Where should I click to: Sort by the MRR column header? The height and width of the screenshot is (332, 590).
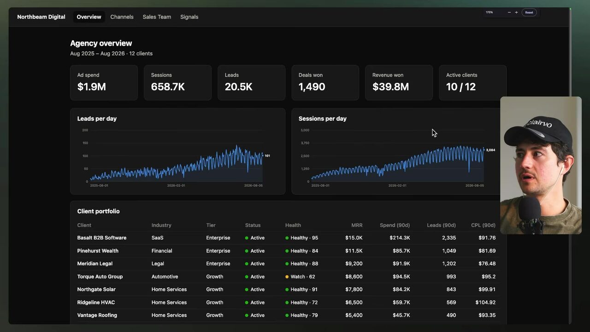click(357, 225)
